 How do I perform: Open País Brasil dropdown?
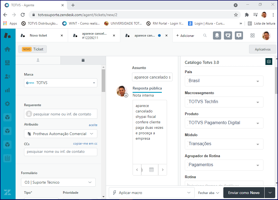[224, 81]
